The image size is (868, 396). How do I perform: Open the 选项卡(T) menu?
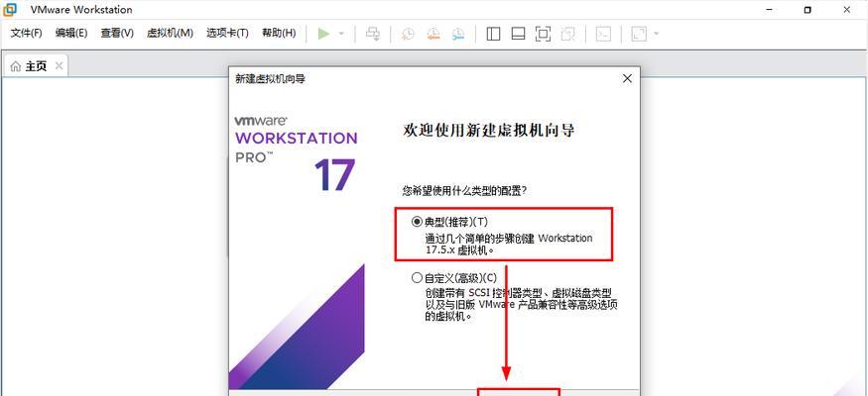(227, 33)
